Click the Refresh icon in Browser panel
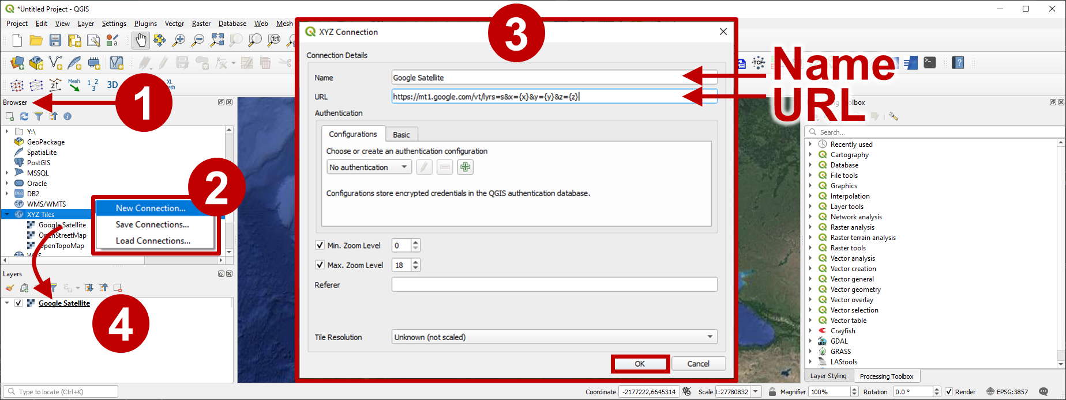Screen dimensions: 1066x400 24,116
